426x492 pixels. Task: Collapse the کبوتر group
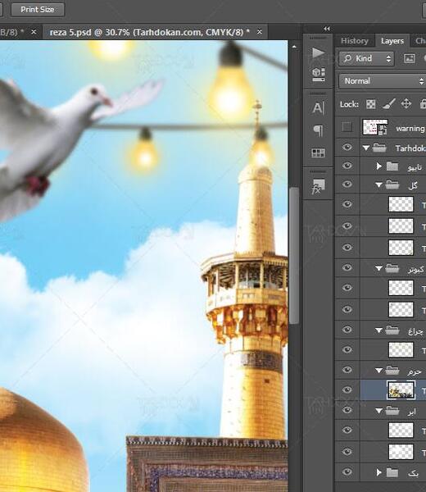(x=378, y=269)
